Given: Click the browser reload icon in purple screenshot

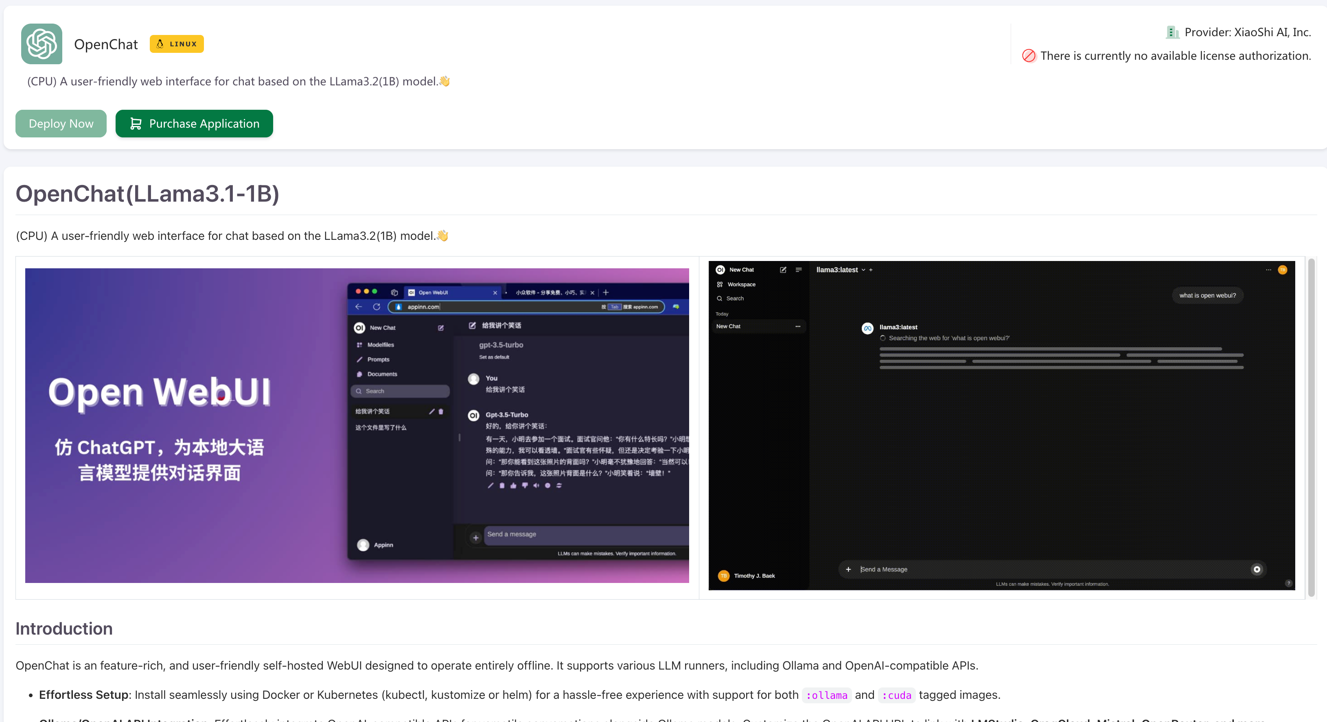Looking at the screenshot, I should tap(377, 307).
